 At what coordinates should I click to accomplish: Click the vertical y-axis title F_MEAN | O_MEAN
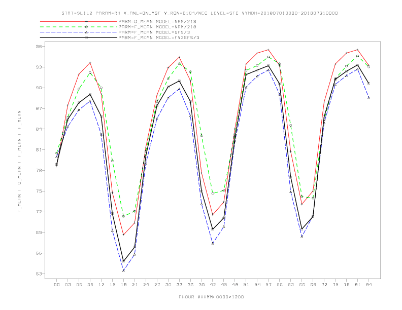(19, 162)
